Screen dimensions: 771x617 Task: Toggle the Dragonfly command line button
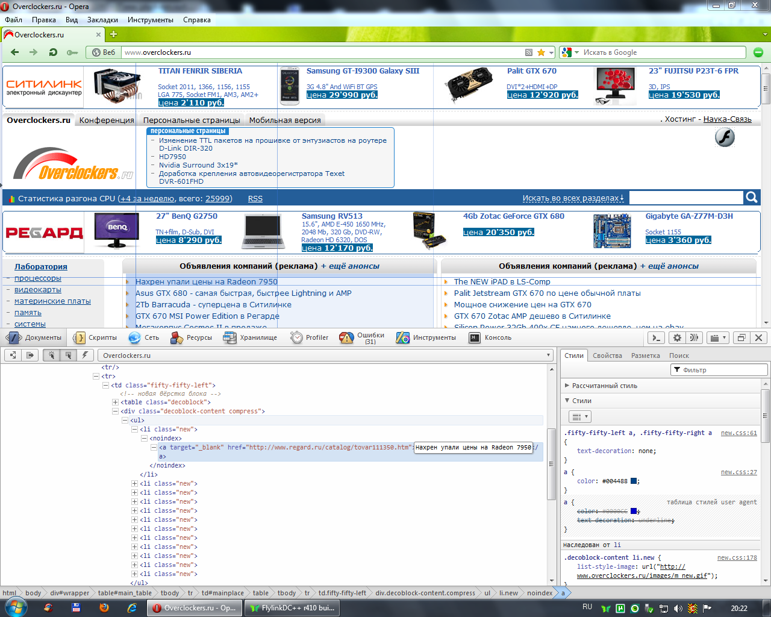(657, 338)
